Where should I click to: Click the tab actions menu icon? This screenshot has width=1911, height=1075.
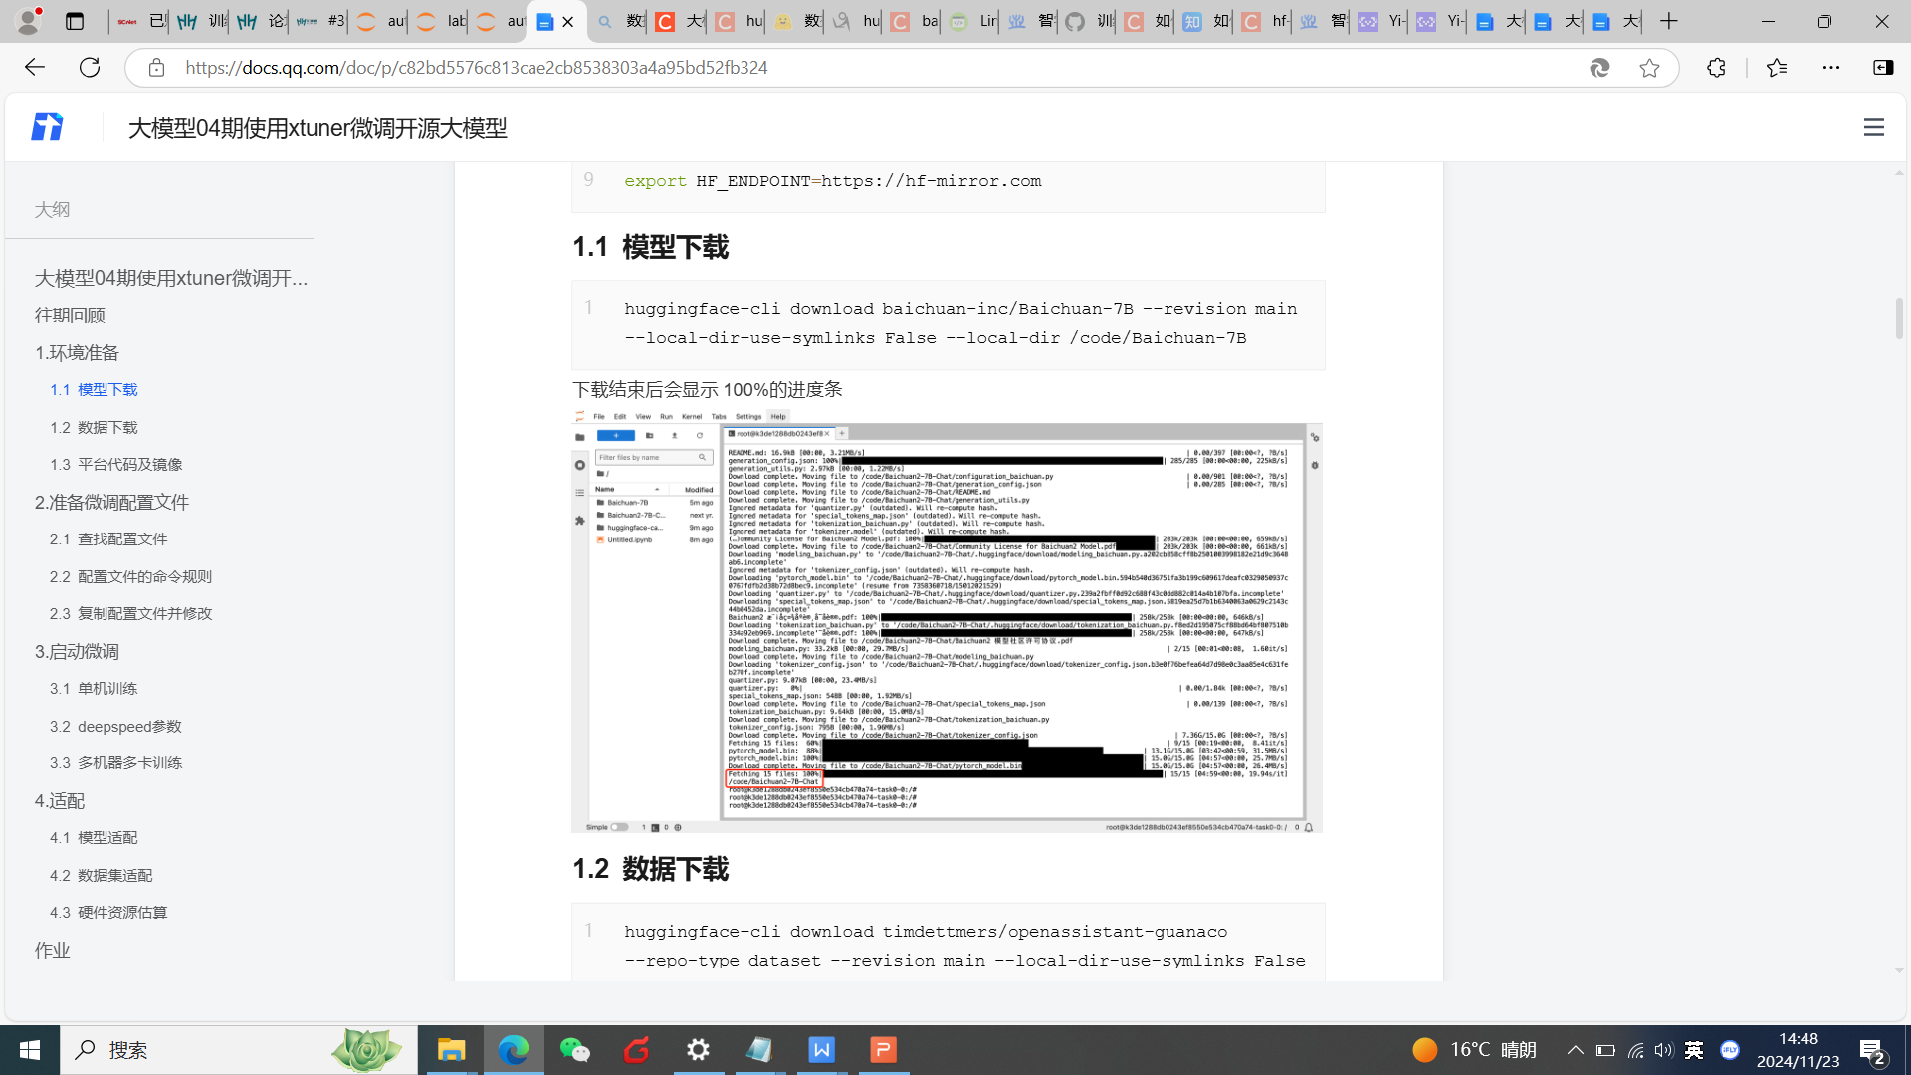point(74,21)
